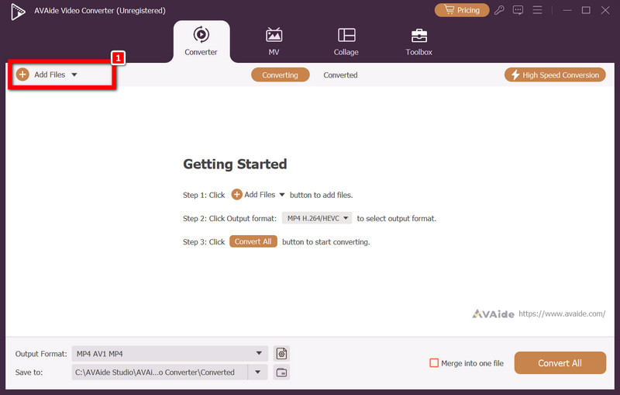Open the hamburger menu icon

click(536, 10)
